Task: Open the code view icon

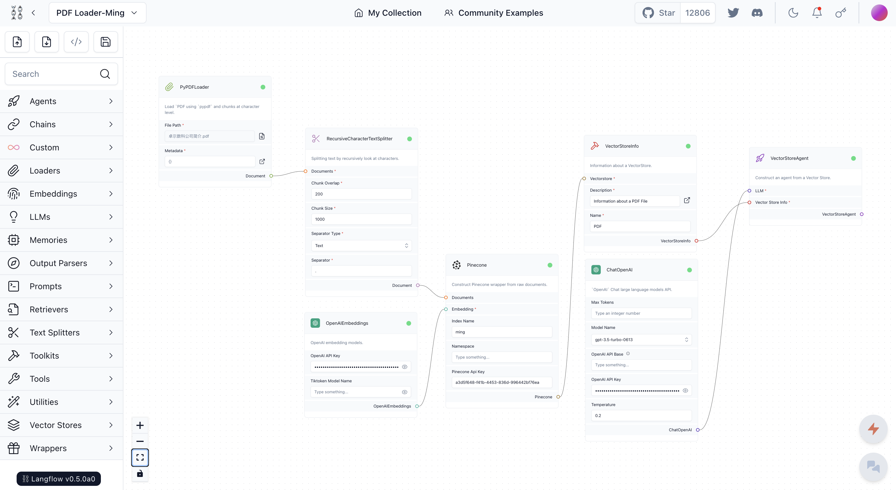Action: [x=76, y=42]
